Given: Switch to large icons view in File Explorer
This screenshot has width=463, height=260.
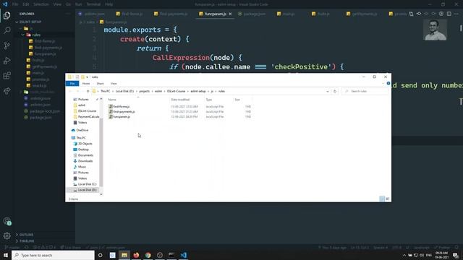Looking at the screenshot, I should point(388,199).
